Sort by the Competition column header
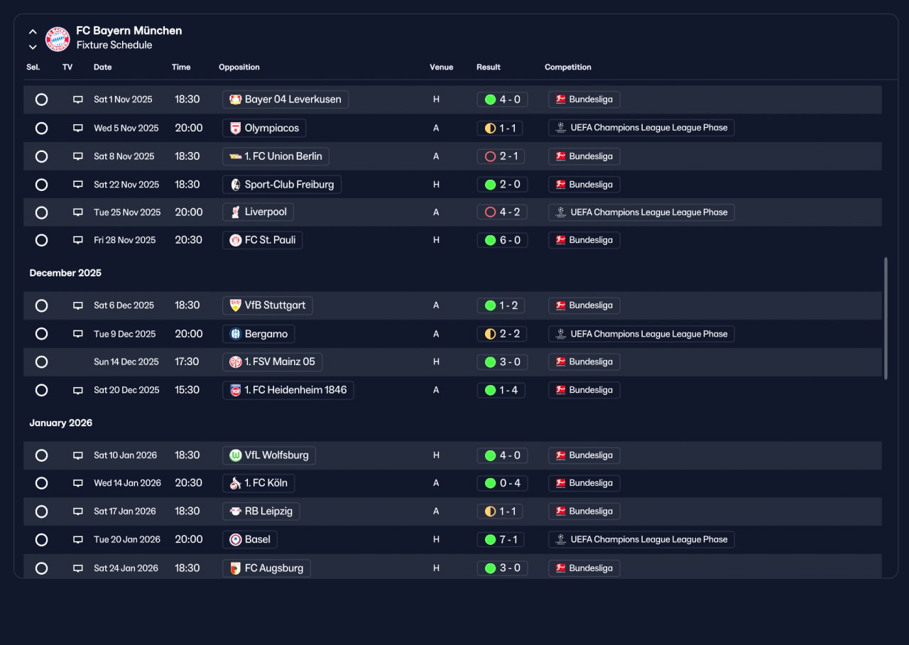The image size is (909, 645). [x=568, y=67]
